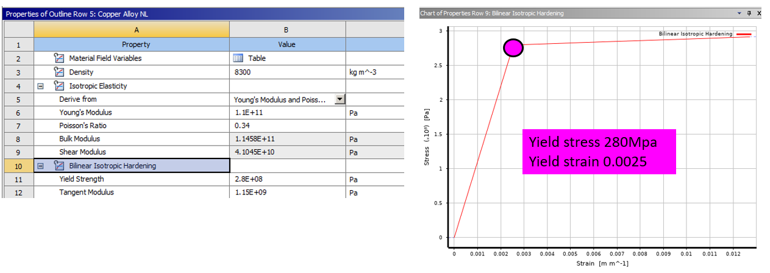Viewport: 770px width, 273px height.
Task: Click the Pa unit for Bulk Modulus
Action: coord(354,139)
